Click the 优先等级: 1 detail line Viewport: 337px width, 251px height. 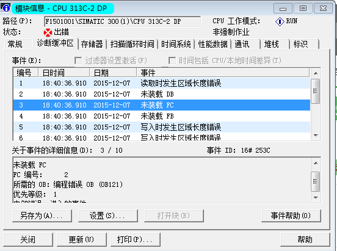[x=35, y=194]
